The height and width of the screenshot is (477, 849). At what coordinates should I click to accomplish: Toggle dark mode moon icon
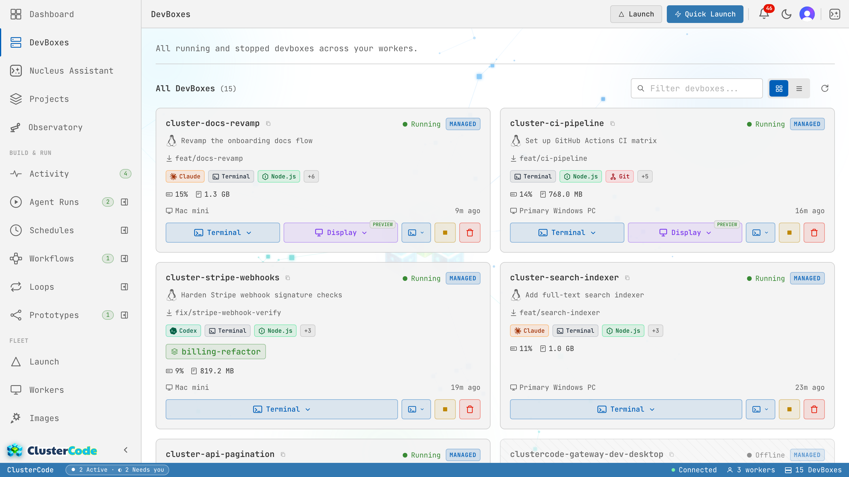click(787, 14)
